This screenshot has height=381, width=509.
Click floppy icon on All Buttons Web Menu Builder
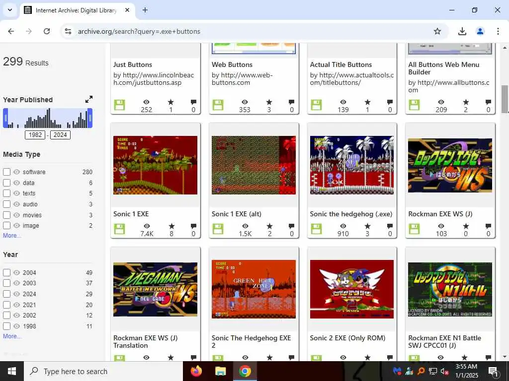[x=414, y=105]
